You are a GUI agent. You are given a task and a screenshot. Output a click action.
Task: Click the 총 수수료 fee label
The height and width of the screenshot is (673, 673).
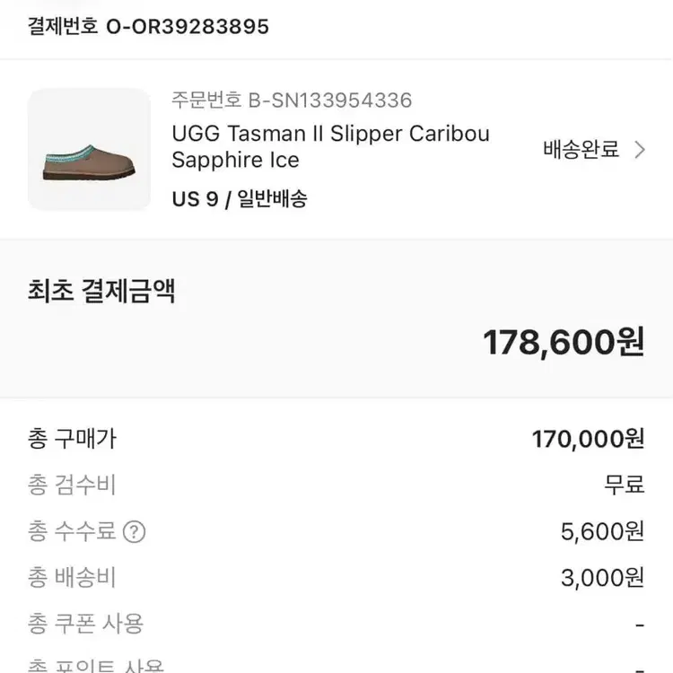click(x=73, y=532)
